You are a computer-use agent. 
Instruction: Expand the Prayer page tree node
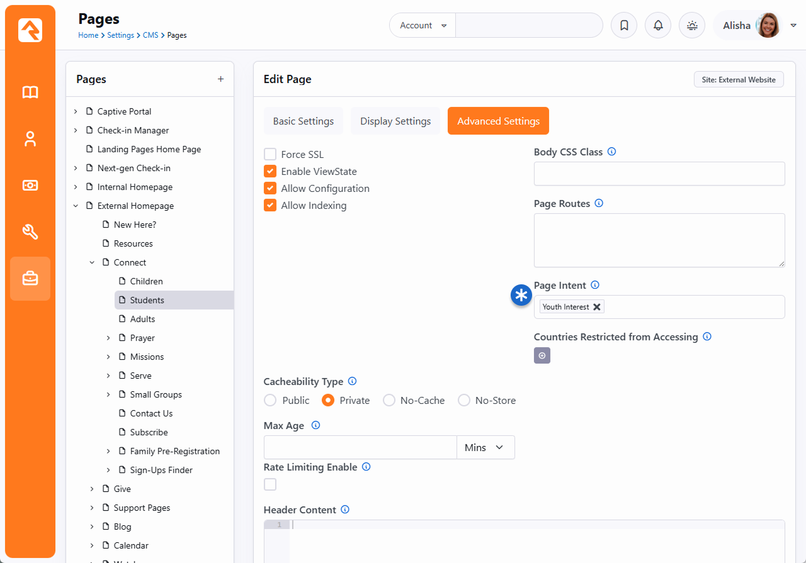pyautogui.click(x=108, y=338)
